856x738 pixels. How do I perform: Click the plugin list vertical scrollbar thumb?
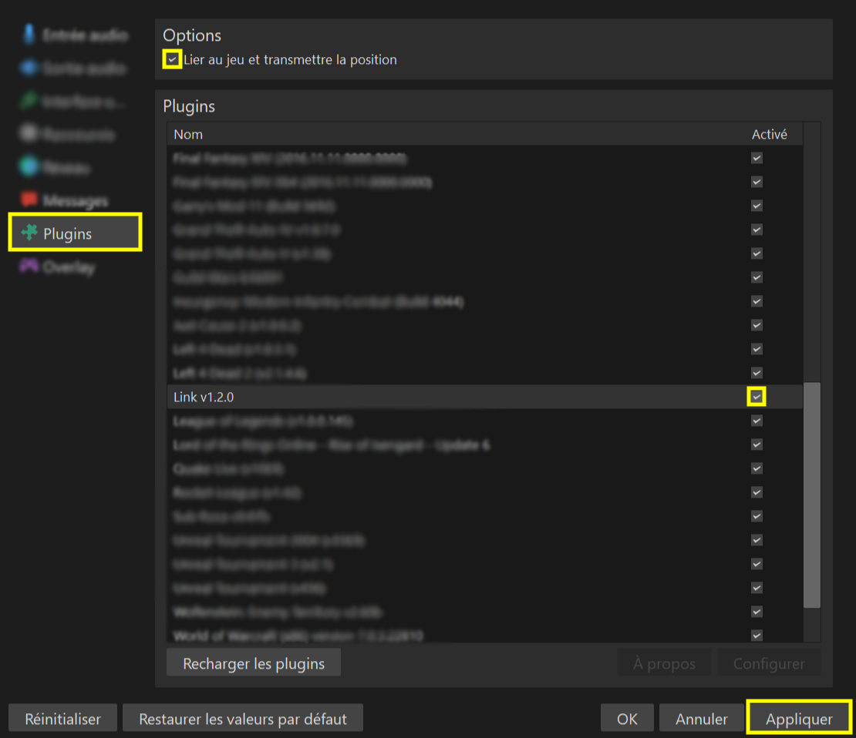[811, 495]
